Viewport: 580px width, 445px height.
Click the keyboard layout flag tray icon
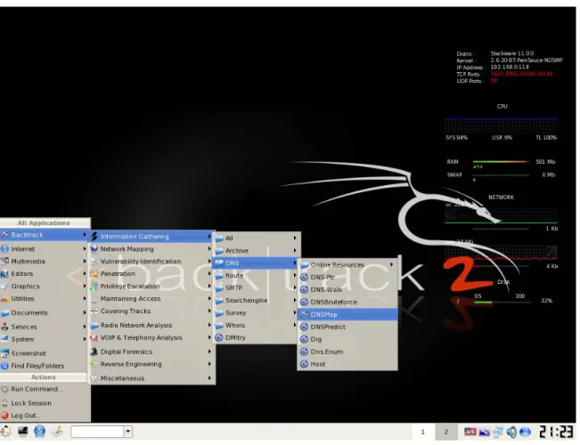click(470, 432)
